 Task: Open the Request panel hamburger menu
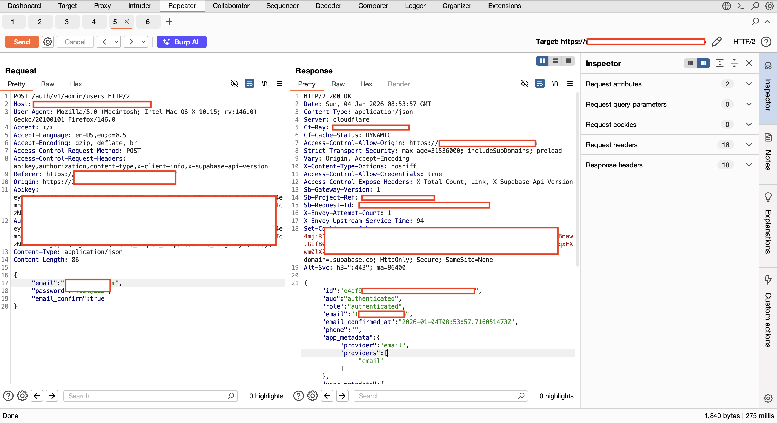280,84
